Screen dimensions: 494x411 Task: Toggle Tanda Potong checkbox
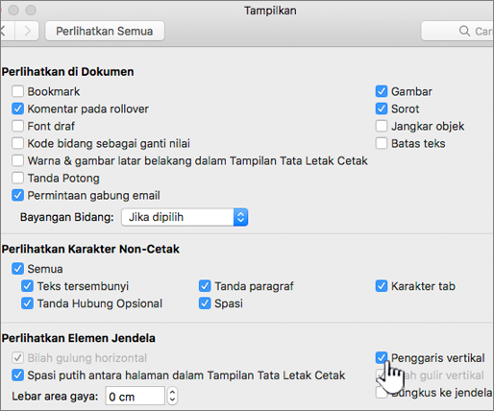coord(17,178)
